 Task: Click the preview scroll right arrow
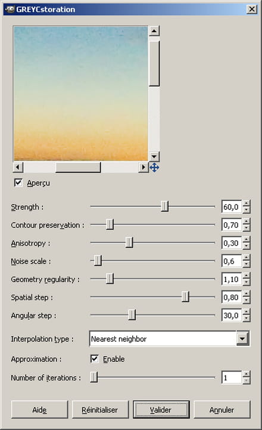(143, 167)
